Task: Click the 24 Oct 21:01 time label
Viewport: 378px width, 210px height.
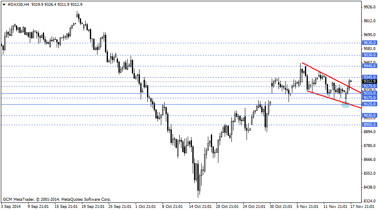Action: click(254, 207)
